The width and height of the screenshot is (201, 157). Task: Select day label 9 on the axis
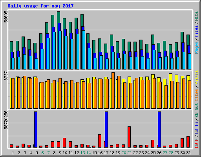(60, 153)
